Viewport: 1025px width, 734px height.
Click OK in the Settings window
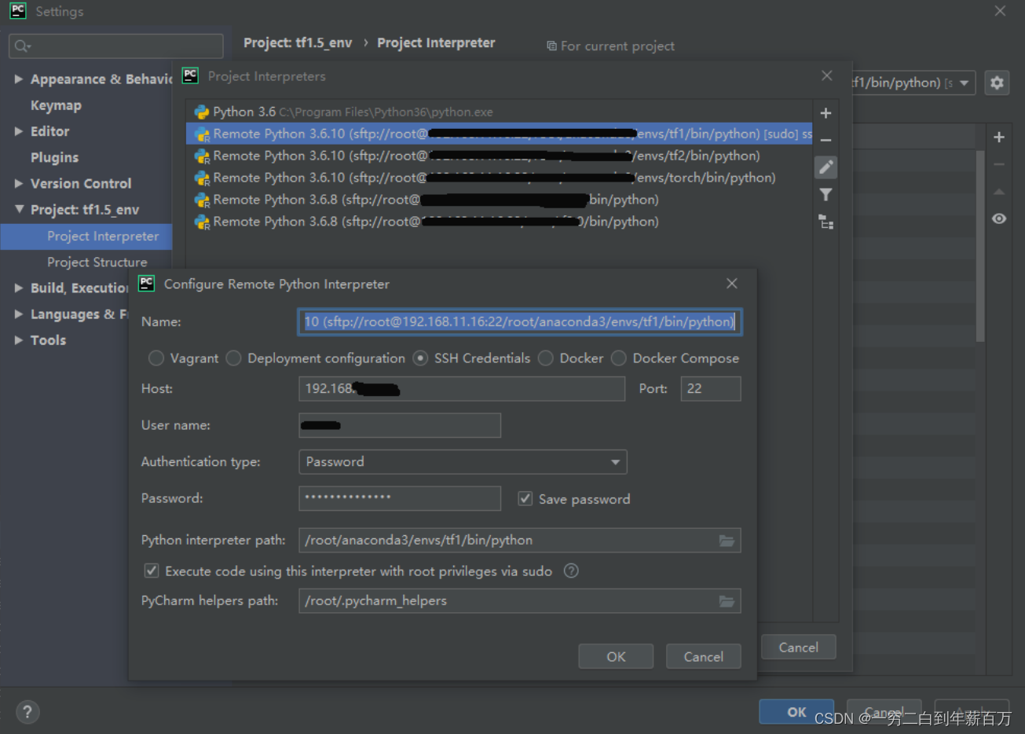(796, 712)
